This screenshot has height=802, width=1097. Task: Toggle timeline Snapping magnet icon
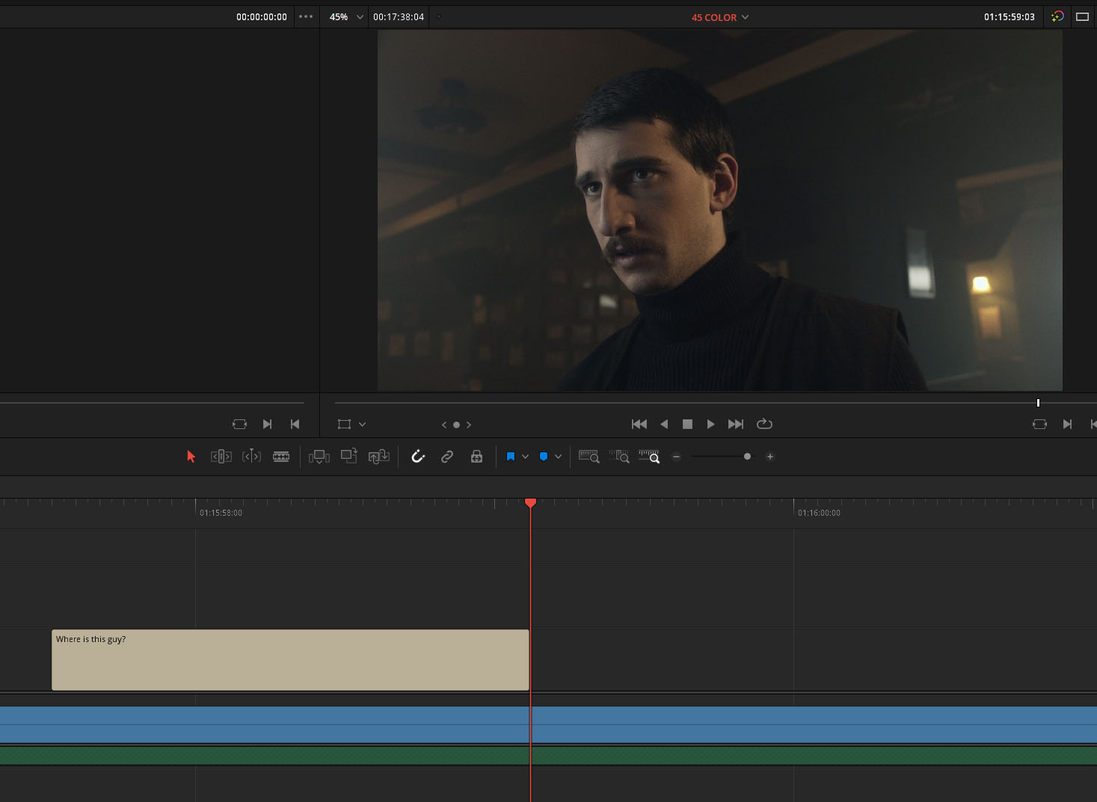click(x=418, y=457)
